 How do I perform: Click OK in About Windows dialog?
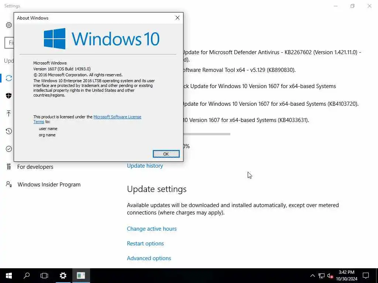click(x=166, y=154)
